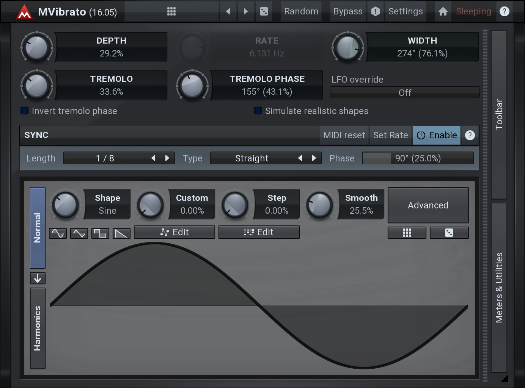Image resolution: width=525 pixels, height=388 pixels.
Task: Select the next Length value arrow
Action: click(167, 158)
